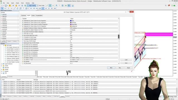Select the crosshair cursor tool
The height and width of the screenshot is (100, 178).
tap(5, 8)
